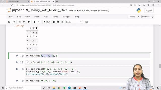
Task: Open the Windows Start menu
Action: pyautogui.click(x=3, y=88)
